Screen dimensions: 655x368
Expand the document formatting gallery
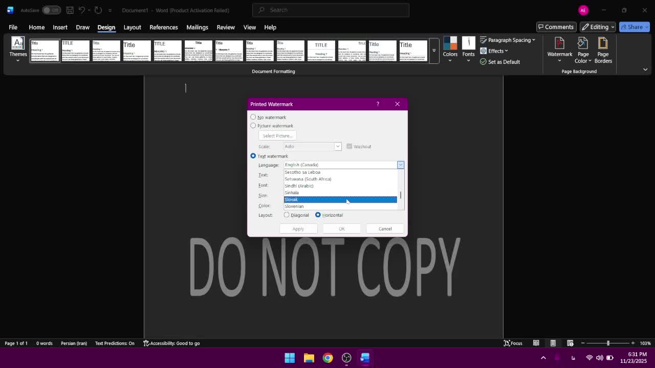click(x=433, y=51)
